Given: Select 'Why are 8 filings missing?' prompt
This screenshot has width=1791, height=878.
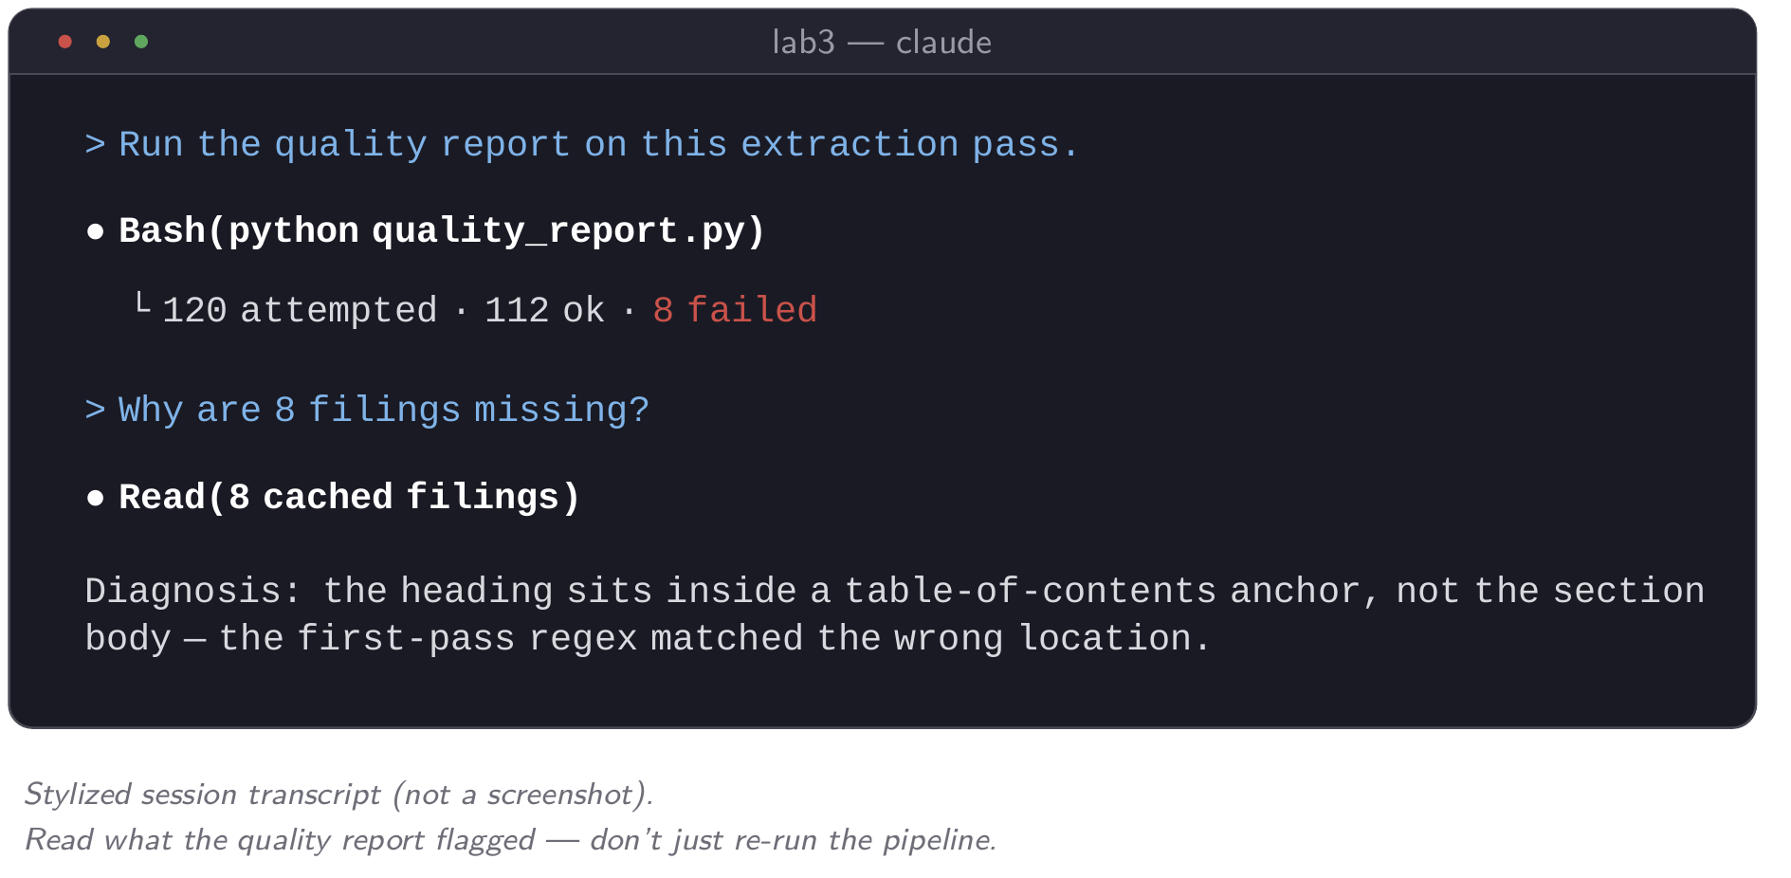Looking at the screenshot, I should [x=384, y=410].
